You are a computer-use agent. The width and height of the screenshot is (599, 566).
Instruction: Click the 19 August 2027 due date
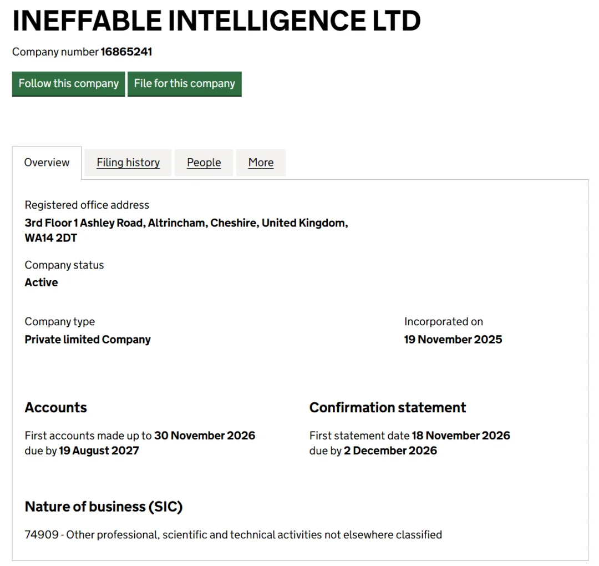99,451
